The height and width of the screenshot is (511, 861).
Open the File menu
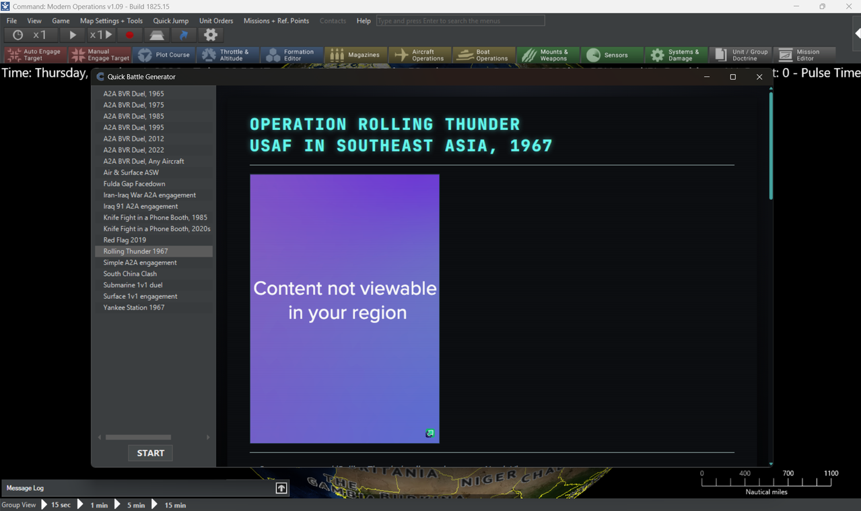click(11, 21)
